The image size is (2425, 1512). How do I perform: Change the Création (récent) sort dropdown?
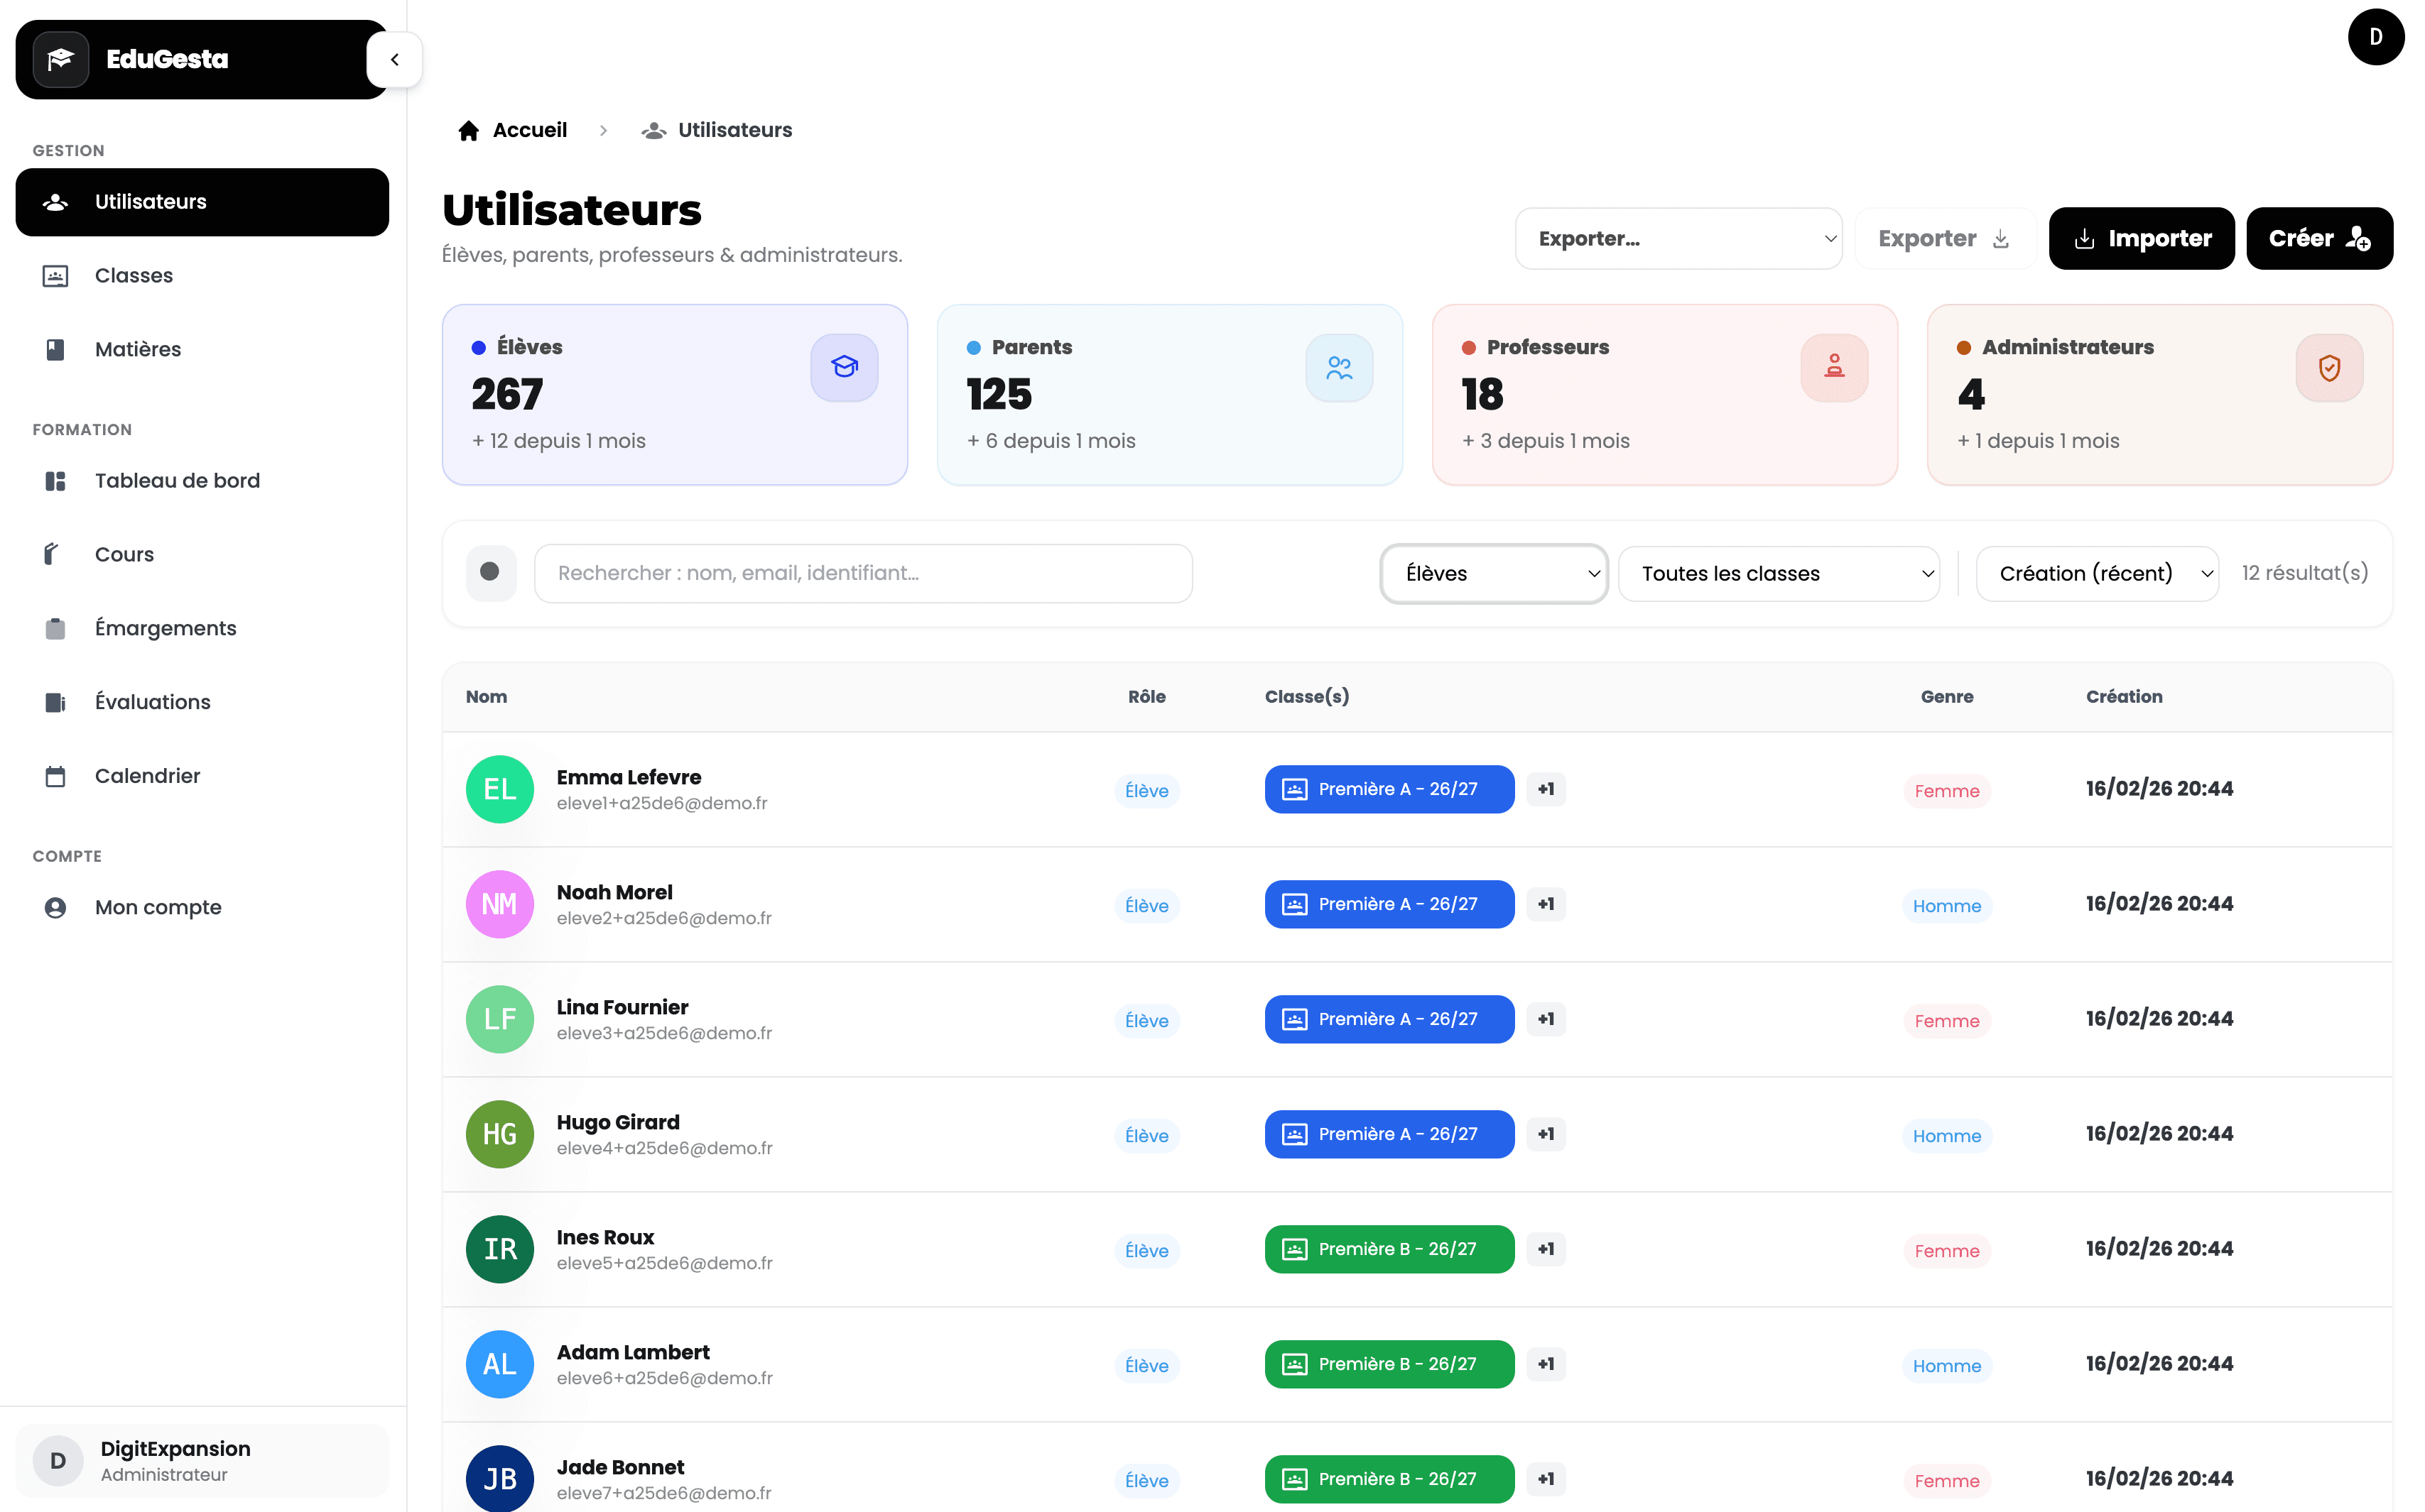pos(2096,573)
